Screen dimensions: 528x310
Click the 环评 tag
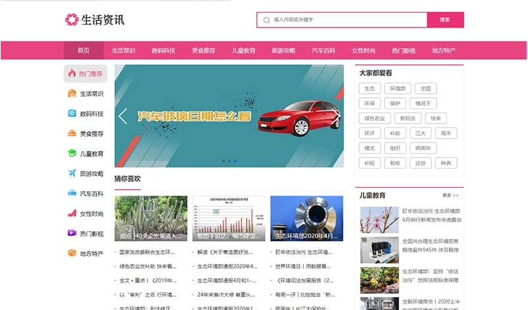pyautogui.click(x=370, y=133)
